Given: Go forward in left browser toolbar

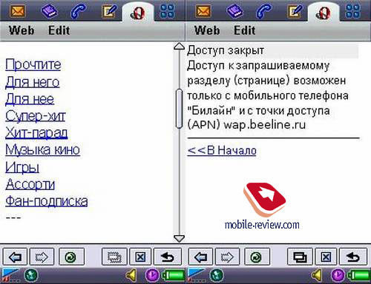Looking at the screenshot, I should tap(42, 257).
